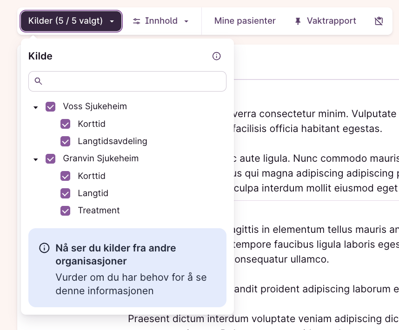Close the Kilder (5 / 5 valgt) dropdown
Viewport: 399px width, 330px height.
pyautogui.click(x=71, y=21)
